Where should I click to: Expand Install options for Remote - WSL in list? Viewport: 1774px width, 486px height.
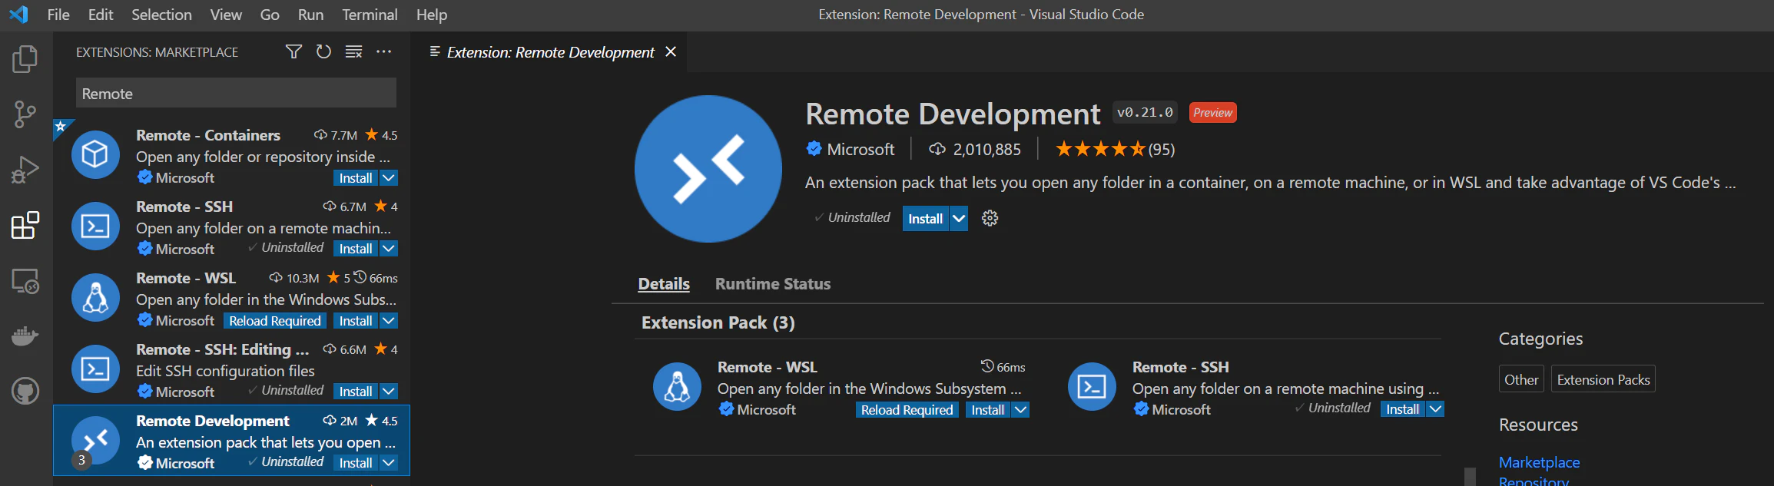pos(389,321)
